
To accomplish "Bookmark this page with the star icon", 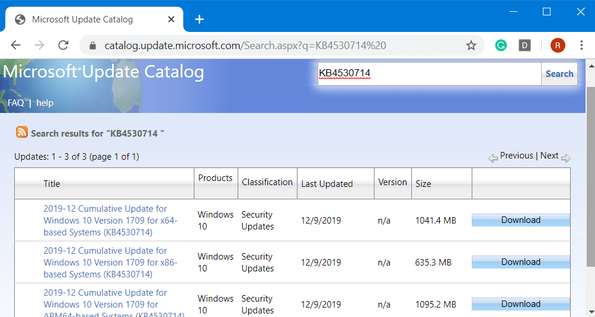I will click(x=471, y=46).
